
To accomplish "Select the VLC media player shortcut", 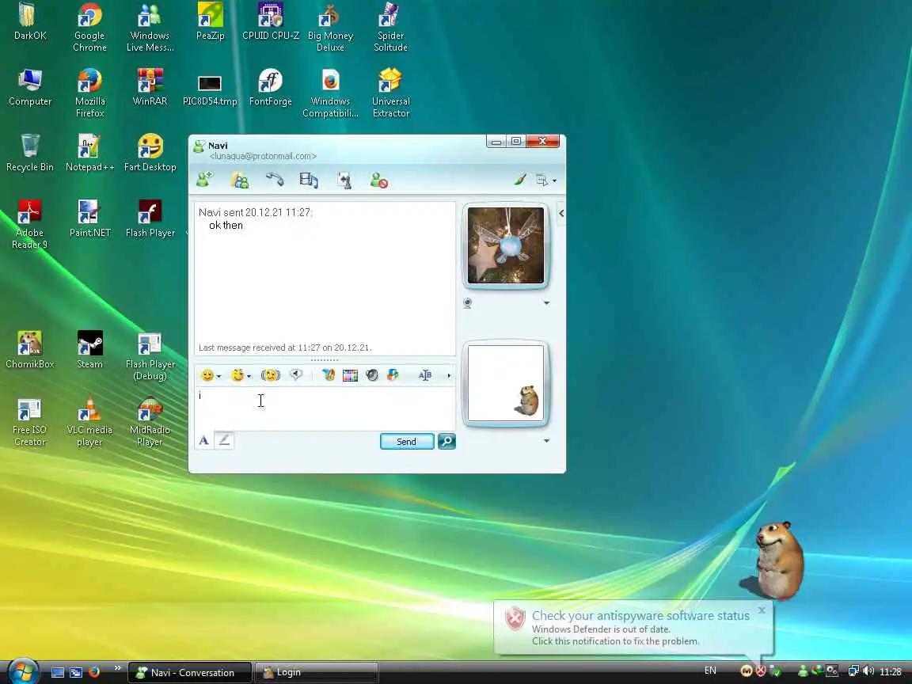I will 89,422.
